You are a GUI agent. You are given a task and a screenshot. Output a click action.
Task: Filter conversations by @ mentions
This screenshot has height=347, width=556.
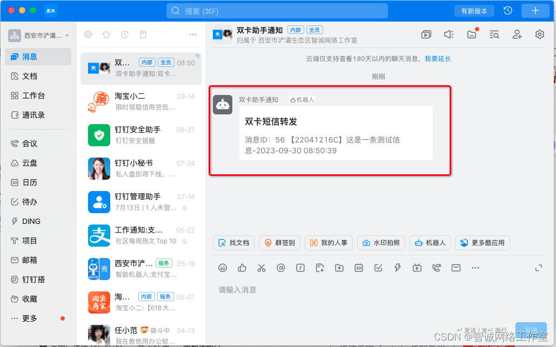(88, 35)
